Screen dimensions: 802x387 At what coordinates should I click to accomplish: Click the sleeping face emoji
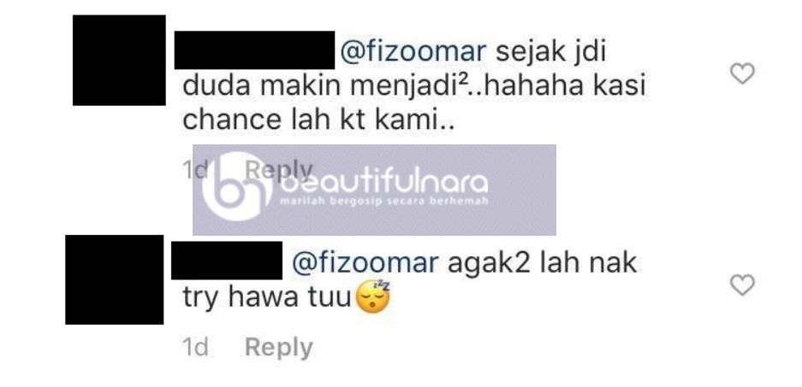373,296
